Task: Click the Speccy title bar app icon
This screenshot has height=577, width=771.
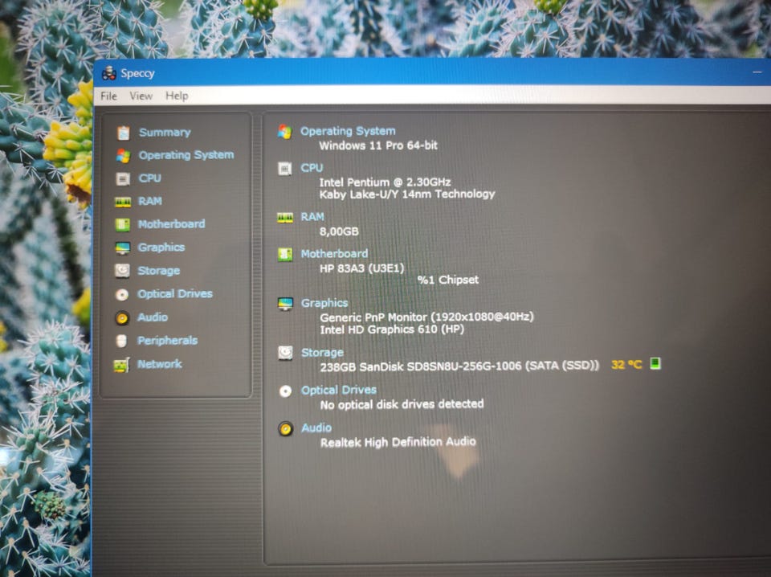Action: point(109,73)
